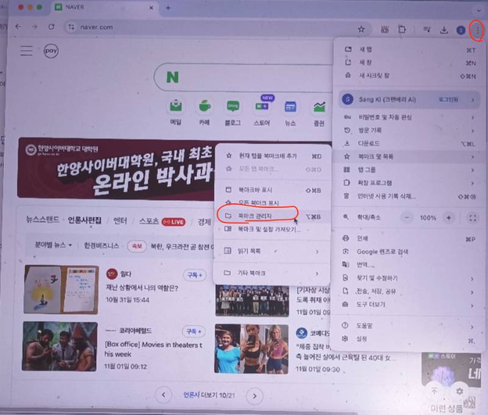Screen dimensions: 488x415
Task: Click the Extensions puzzle icon in toolbar
Action: click(402, 29)
